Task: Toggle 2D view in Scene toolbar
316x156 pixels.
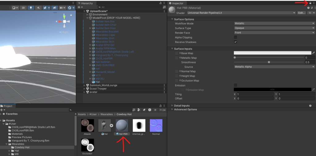Action: (23, 8)
